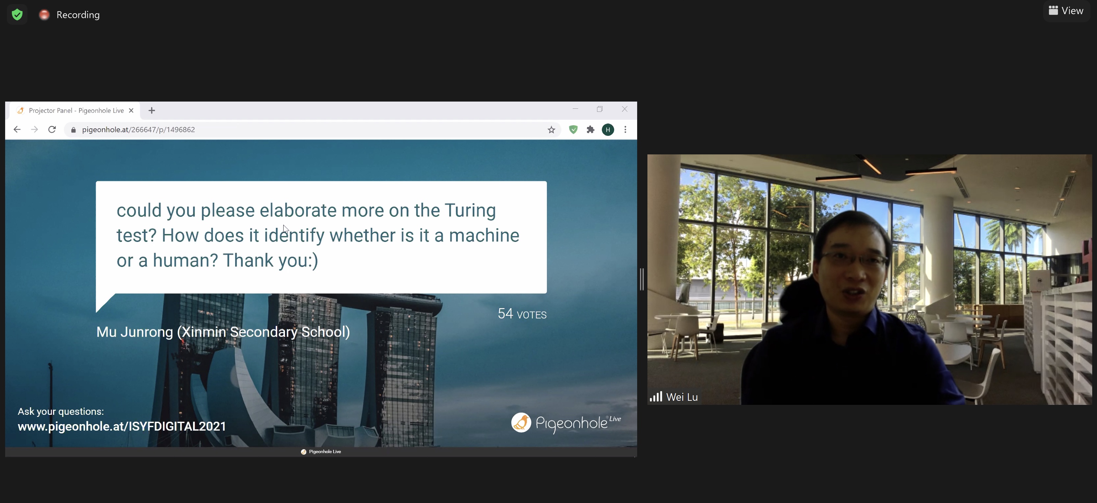This screenshot has width=1097, height=503.
Task: Click the browser forward arrow
Action: (35, 130)
